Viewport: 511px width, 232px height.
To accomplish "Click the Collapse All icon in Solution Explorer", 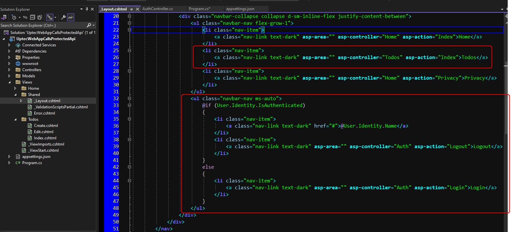I will pos(32,17).
